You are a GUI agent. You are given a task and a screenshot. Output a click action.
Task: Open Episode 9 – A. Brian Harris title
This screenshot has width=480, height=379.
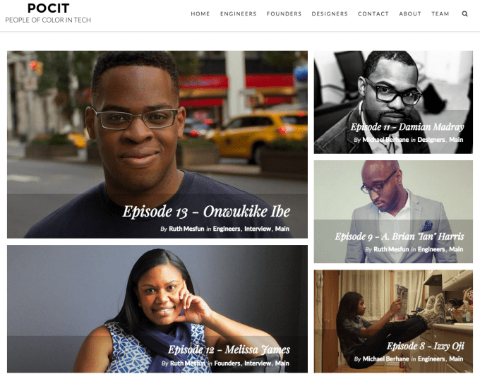(x=400, y=236)
